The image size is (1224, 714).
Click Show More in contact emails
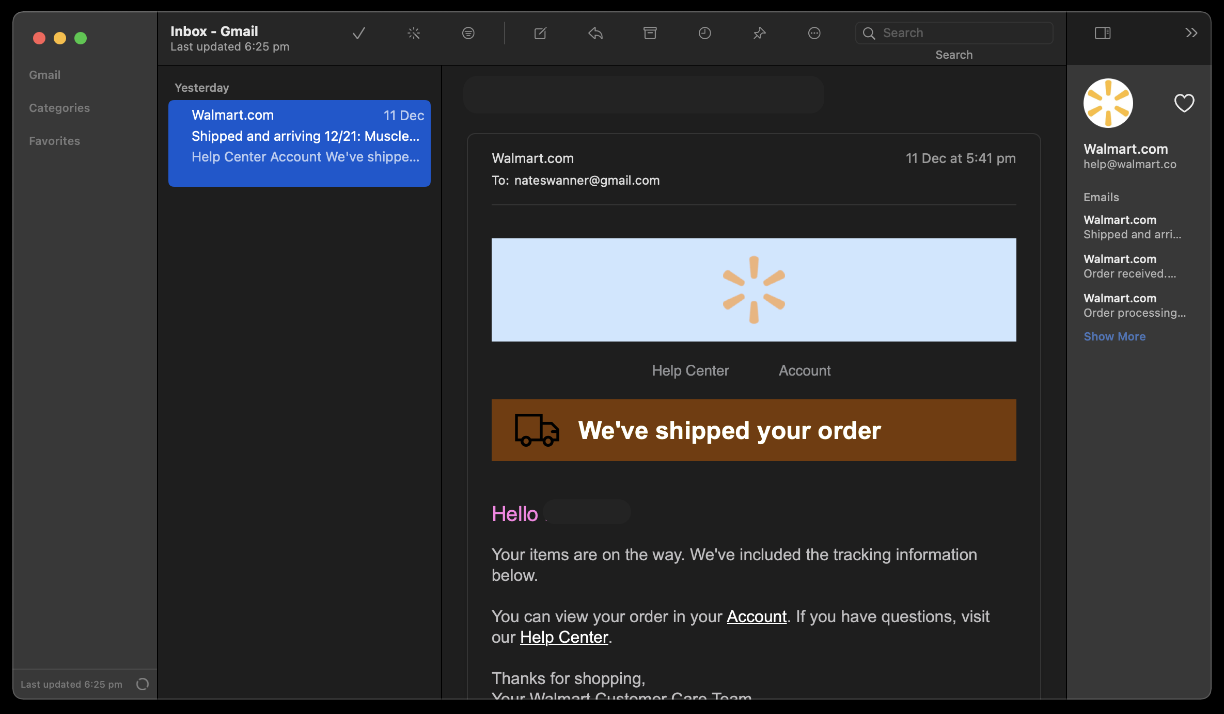tap(1115, 336)
